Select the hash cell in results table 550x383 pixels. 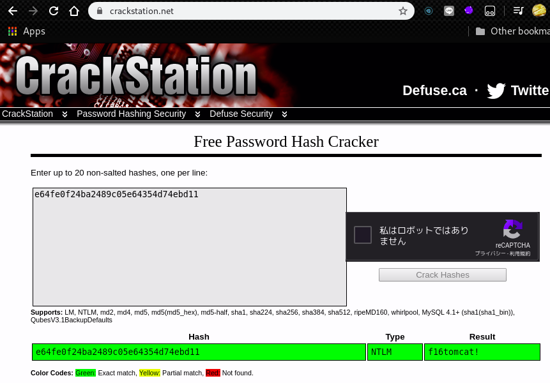199,352
